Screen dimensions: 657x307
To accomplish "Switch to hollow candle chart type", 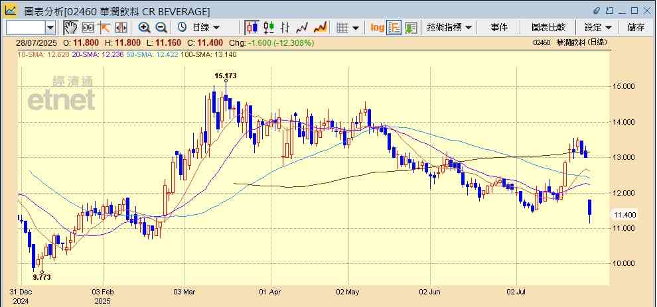I will point(269,28).
